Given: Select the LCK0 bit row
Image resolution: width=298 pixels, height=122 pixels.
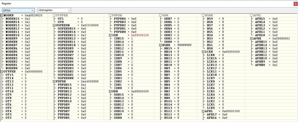Looking at the screenshot, I should pyautogui.click(x=215, y=108).
